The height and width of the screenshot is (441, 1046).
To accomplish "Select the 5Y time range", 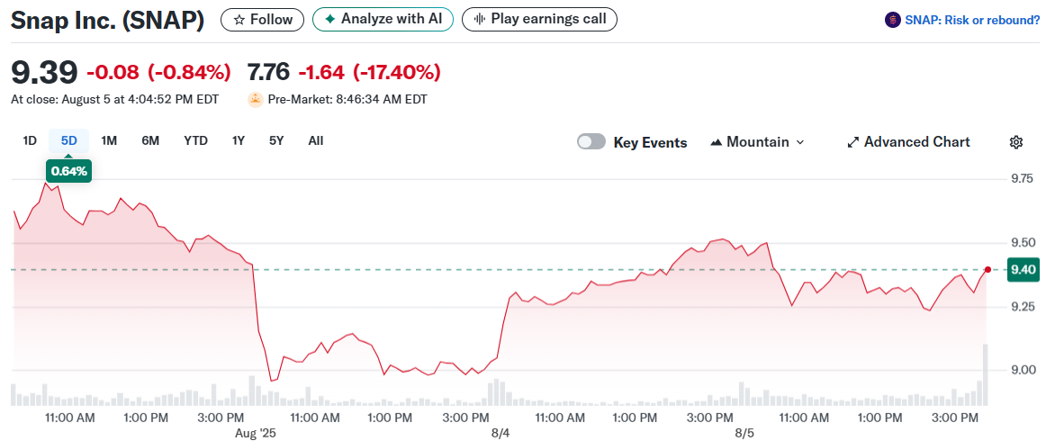I will point(277,140).
